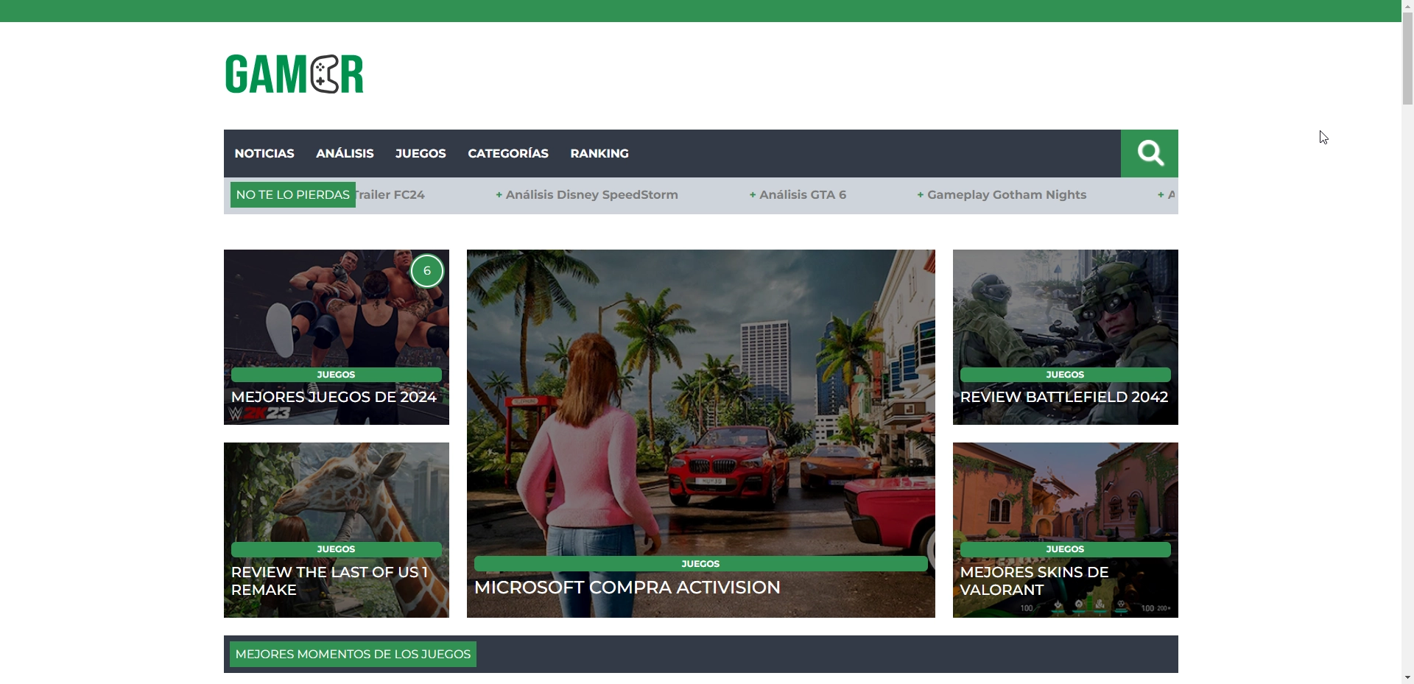This screenshot has width=1414, height=684.
Task: Click Juegos tag on Mejores Juegos 2024 card
Action: click(x=337, y=375)
